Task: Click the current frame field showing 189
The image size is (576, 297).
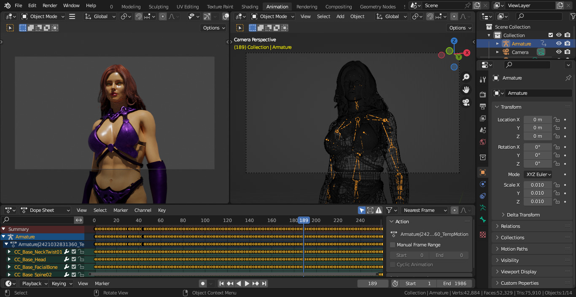Action: coord(373,284)
